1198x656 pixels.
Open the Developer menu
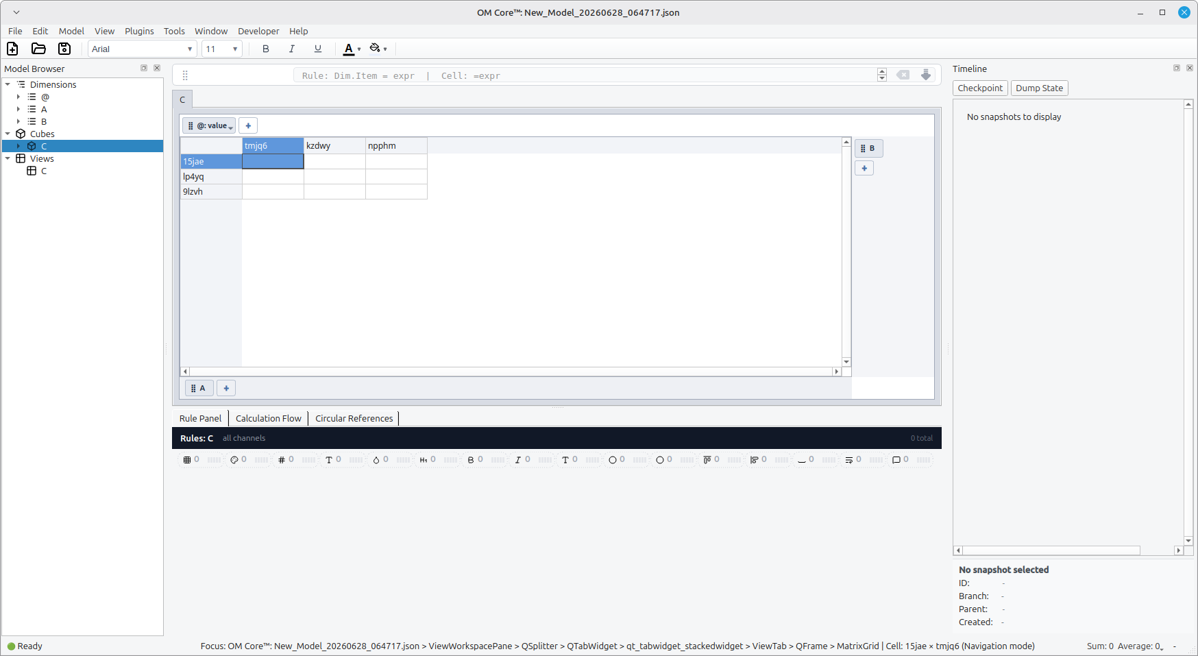click(258, 31)
